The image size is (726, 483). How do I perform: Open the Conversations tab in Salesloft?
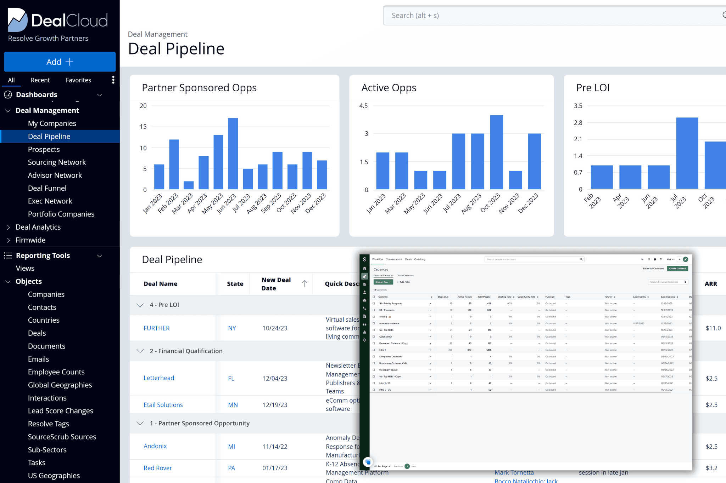click(x=394, y=259)
